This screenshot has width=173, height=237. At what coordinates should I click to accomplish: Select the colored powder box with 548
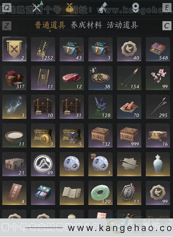point(158,49)
